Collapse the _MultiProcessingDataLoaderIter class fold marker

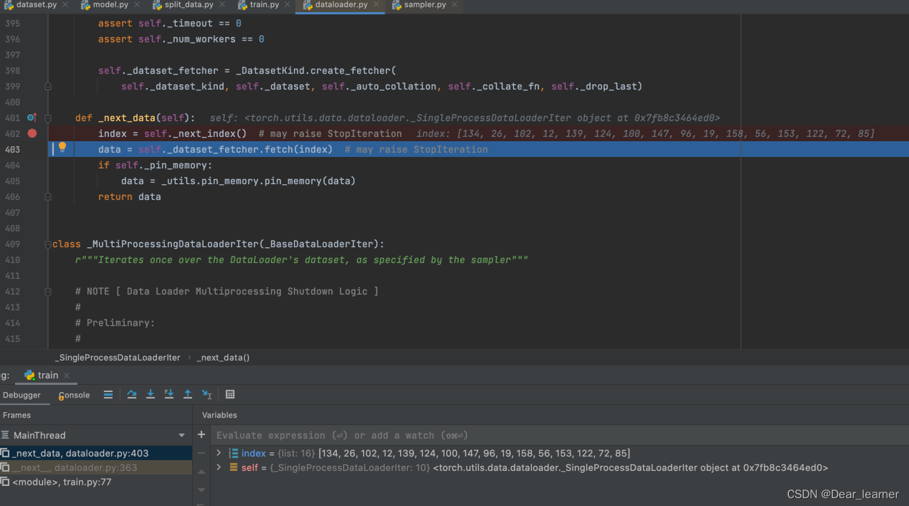(48, 244)
